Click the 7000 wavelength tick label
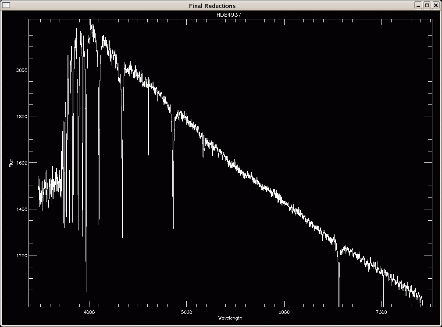This screenshot has width=442, height=327. pyautogui.click(x=381, y=312)
